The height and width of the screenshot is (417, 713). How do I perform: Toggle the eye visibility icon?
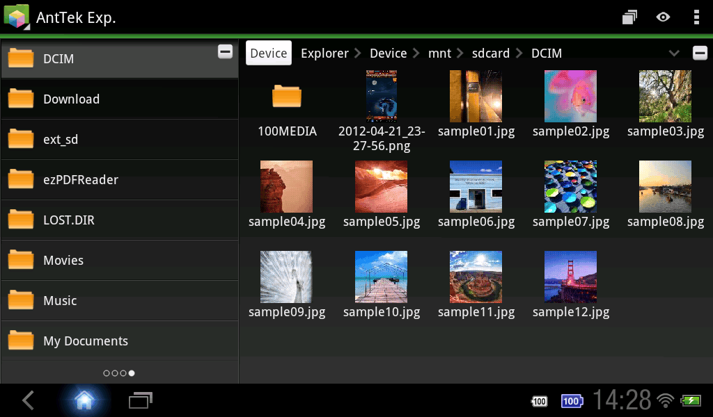click(663, 17)
